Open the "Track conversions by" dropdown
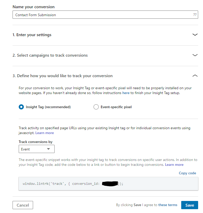This screenshot has width=203, height=213. click(36, 149)
